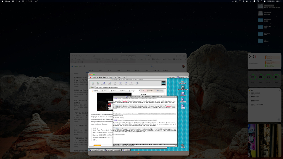Click close box of Emacs editor window
Screen dimensions: 283x159
[x=114, y=97]
